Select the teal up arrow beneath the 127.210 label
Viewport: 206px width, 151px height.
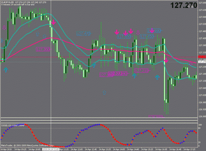[x=134, y=76]
